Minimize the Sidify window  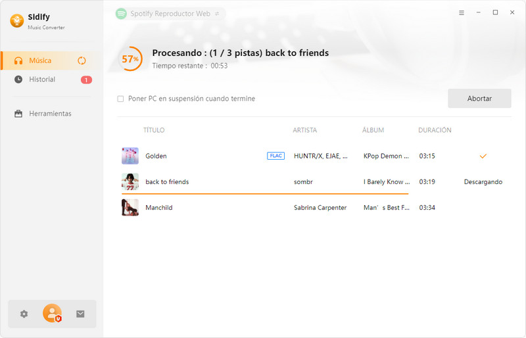tap(479, 12)
